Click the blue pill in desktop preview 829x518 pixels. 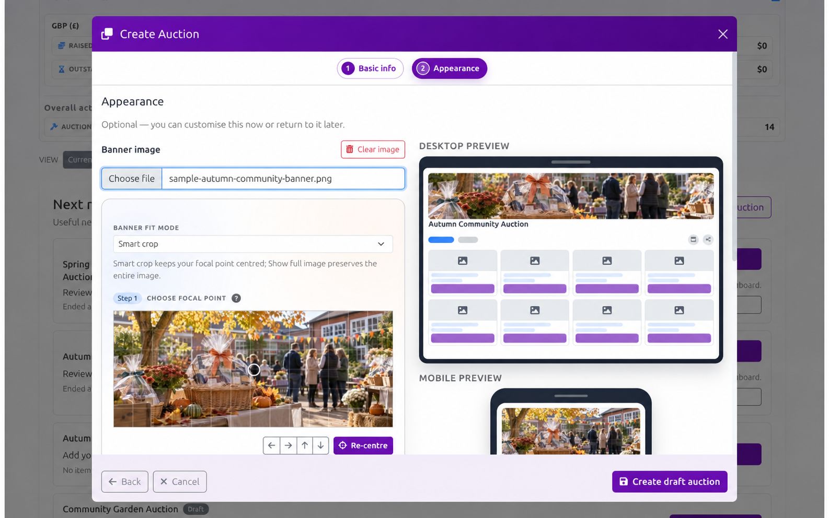tap(441, 240)
